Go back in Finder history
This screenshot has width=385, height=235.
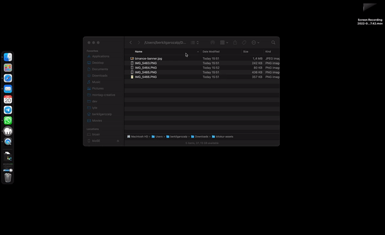pyautogui.click(x=131, y=42)
